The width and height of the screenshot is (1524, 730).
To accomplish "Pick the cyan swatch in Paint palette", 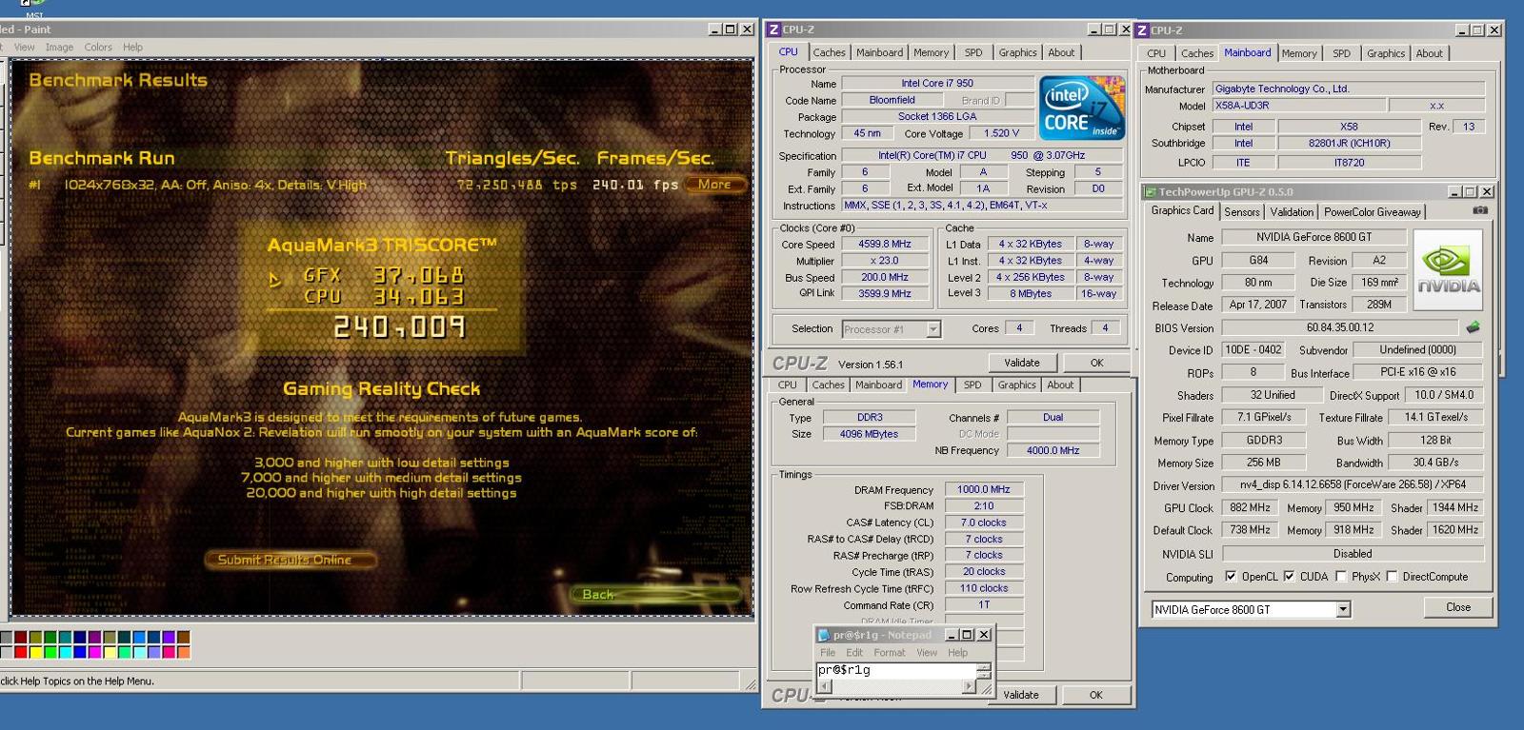I will [x=66, y=652].
